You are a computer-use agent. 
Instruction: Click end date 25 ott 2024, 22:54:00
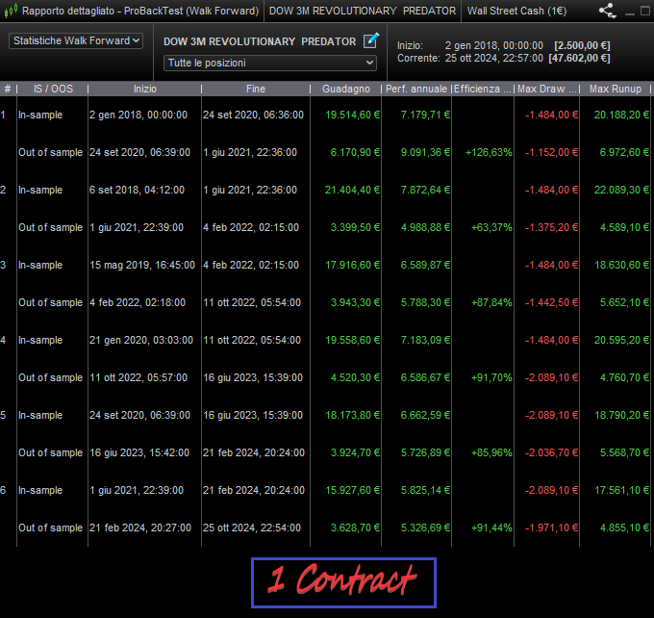(x=252, y=528)
